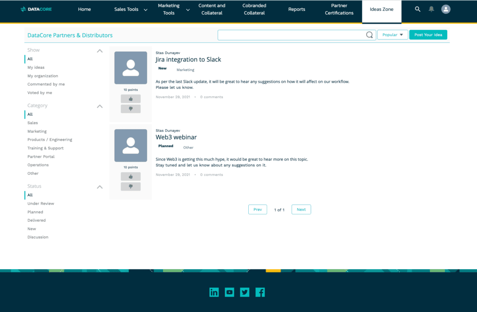Click the Marketing tag on the Jira idea
477x312 pixels.
(185, 70)
